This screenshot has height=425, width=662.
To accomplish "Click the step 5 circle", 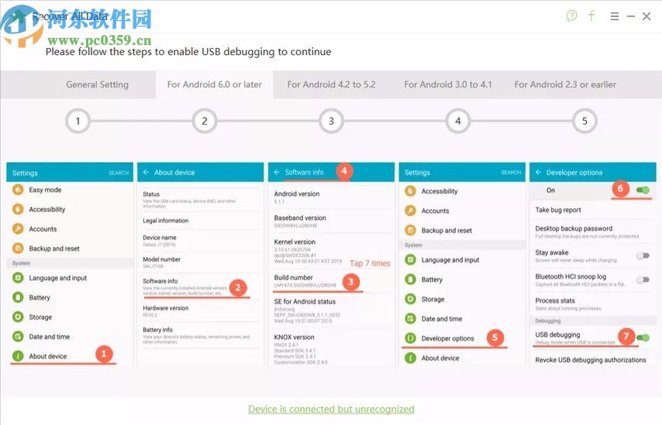I will [x=584, y=121].
